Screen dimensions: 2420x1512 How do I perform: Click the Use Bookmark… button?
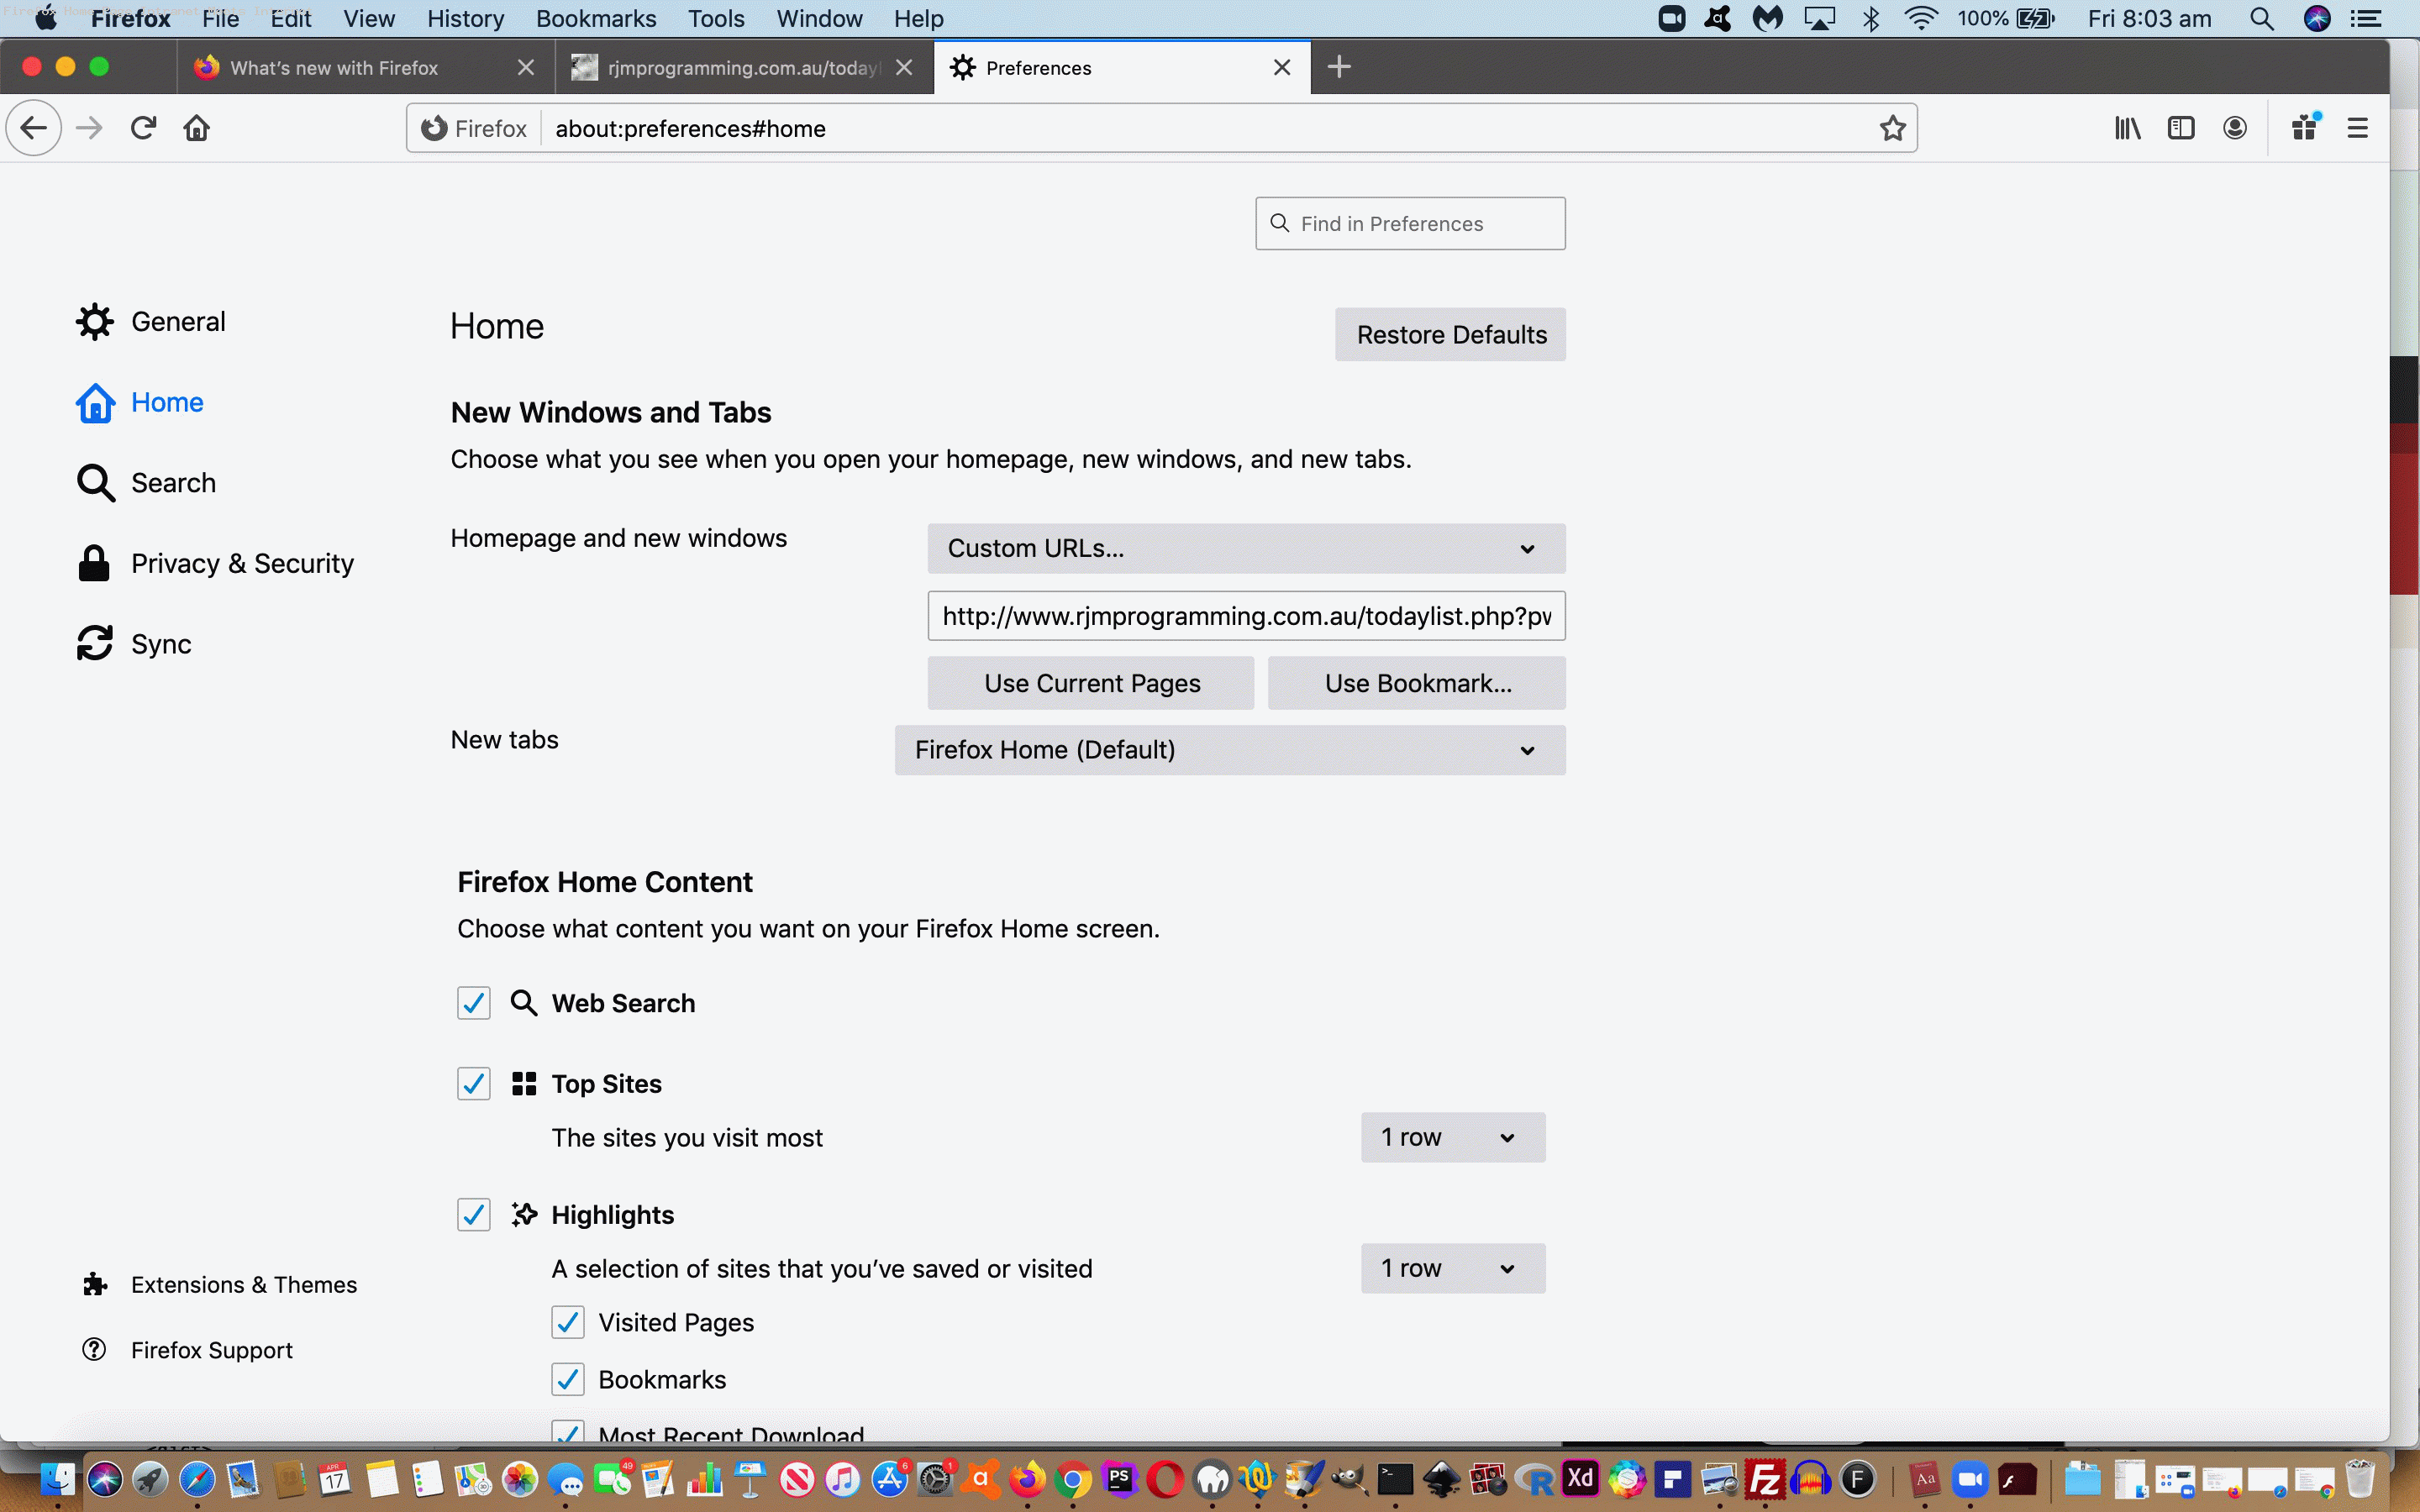[1417, 683]
